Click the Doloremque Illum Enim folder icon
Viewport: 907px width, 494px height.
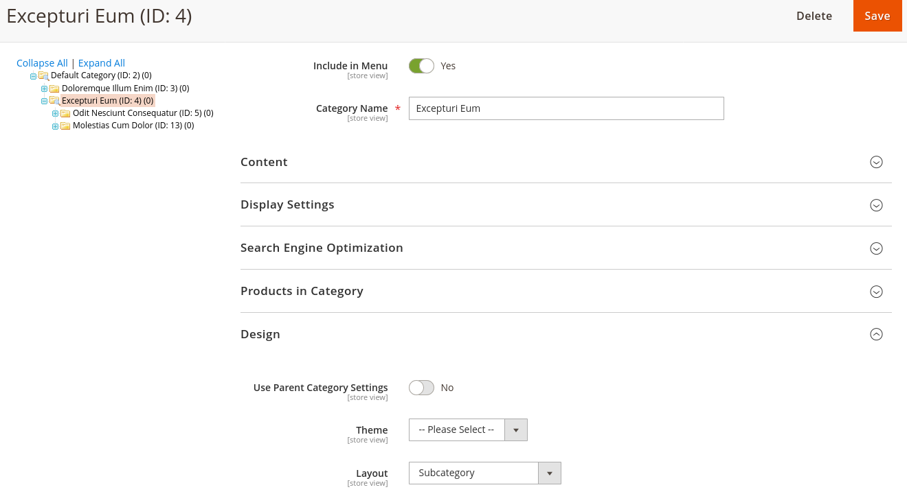coord(54,89)
